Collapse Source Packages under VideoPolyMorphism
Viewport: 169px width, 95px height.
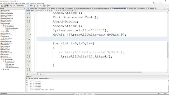click(2, 59)
